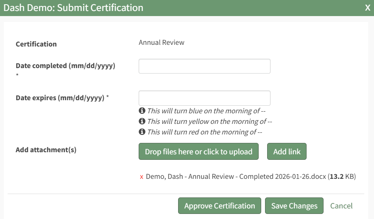Save Changes to the certification
Screen dimensions: 374x219
(x=294, y=206)
